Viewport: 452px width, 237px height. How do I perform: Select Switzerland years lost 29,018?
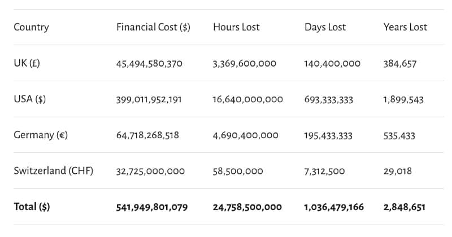tap(397, 171)
